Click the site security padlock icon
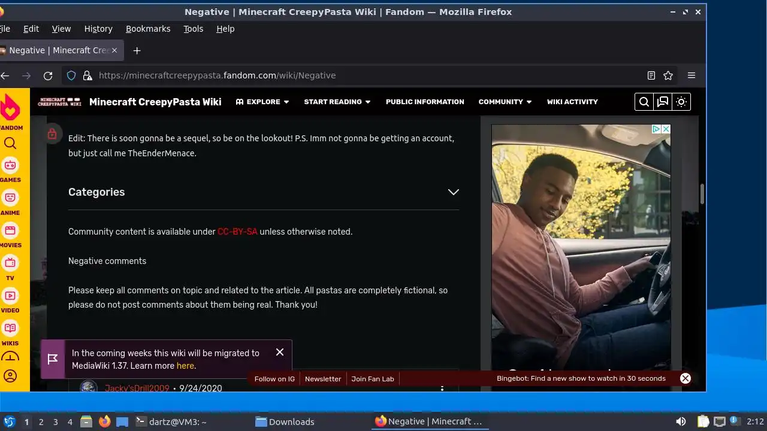Viewport: 767px width, 431px height. point(87,75)
